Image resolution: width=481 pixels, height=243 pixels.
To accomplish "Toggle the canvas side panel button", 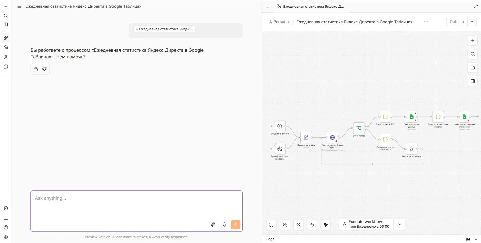I will [473, 81].
